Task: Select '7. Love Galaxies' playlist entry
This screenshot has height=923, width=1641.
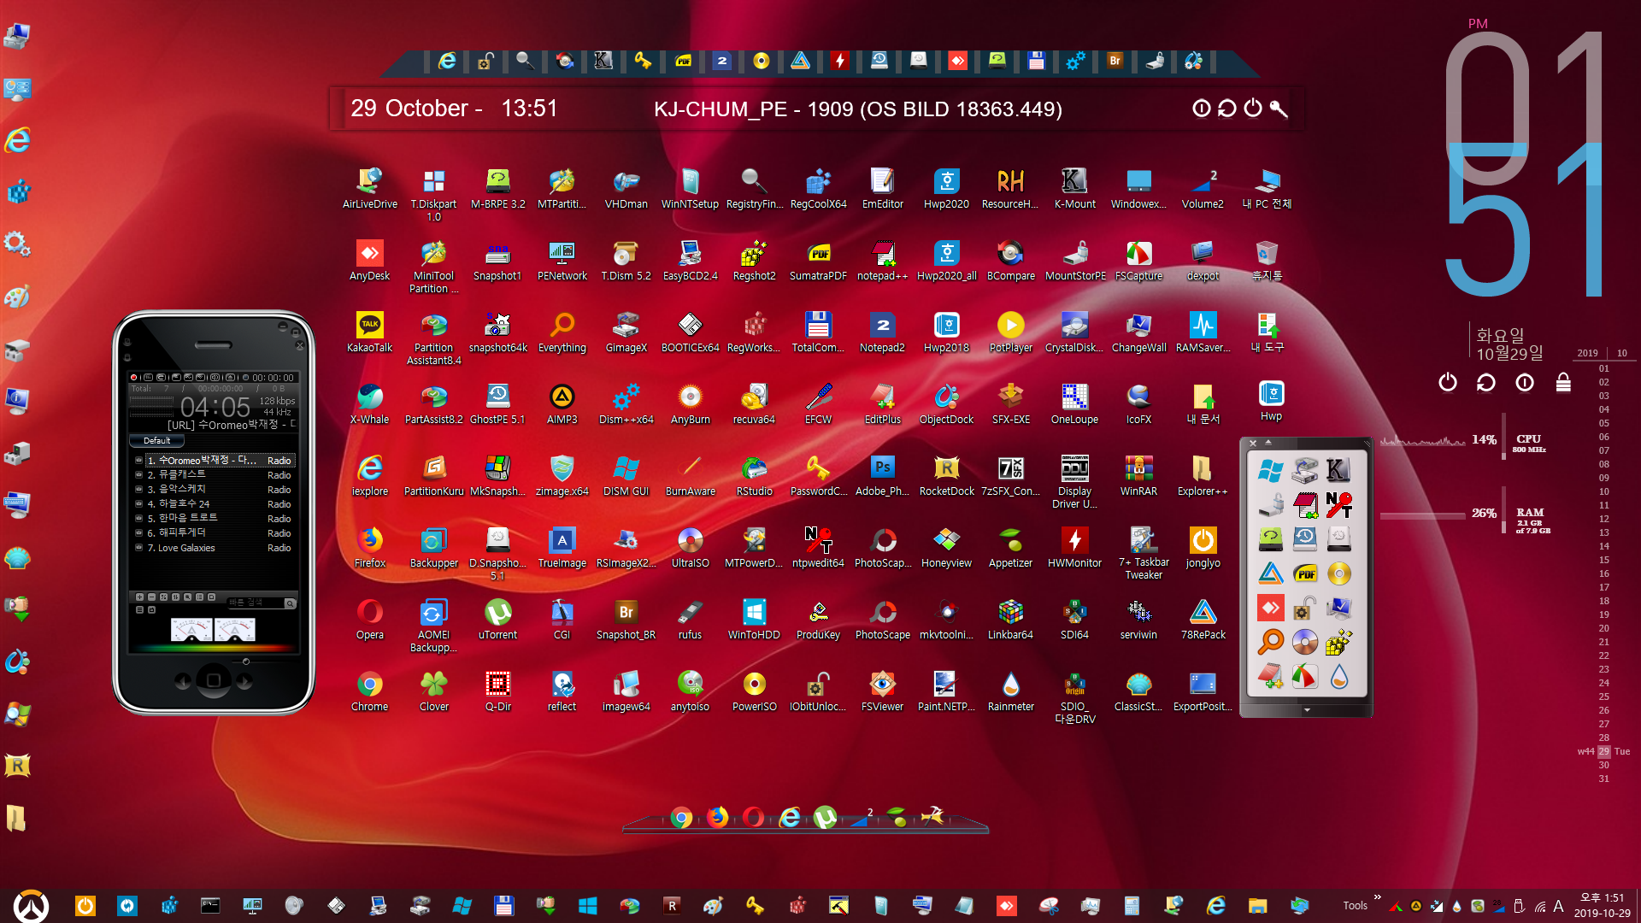Action: point(214,548)
